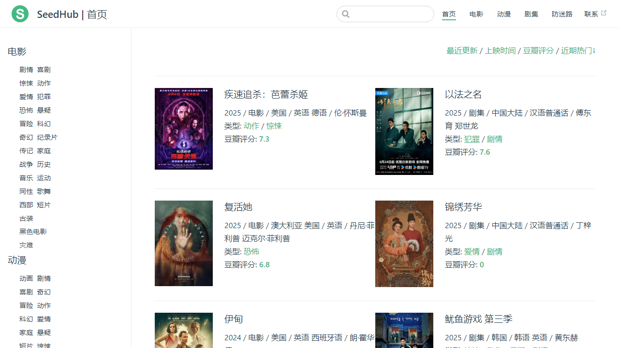Open title 鱿鱼游戏 第三季
This screenshot has height=348, width=619.
click(479, 319)
